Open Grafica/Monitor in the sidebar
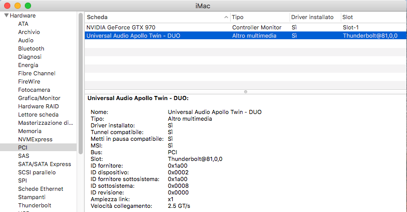Viewport: 407px width, 212px height. pyautogui.click(x=39, y=98)
